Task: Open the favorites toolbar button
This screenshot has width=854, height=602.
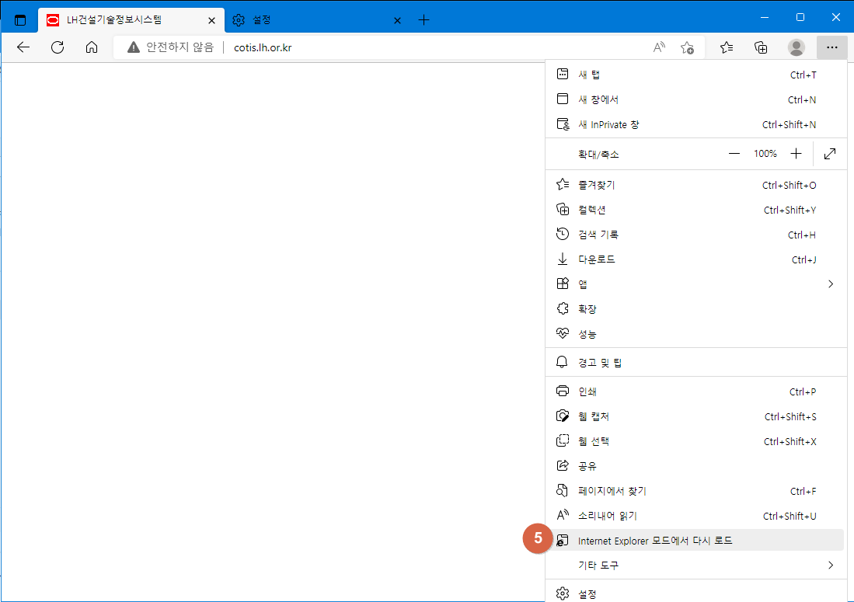Action: pos(727,47)
